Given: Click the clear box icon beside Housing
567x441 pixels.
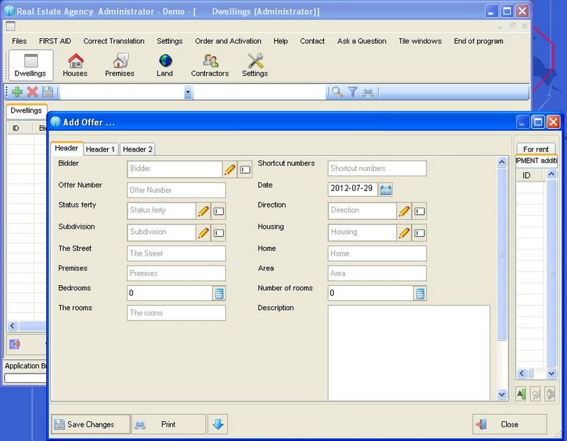Looking at the screenshot, I should pos(420,233).
